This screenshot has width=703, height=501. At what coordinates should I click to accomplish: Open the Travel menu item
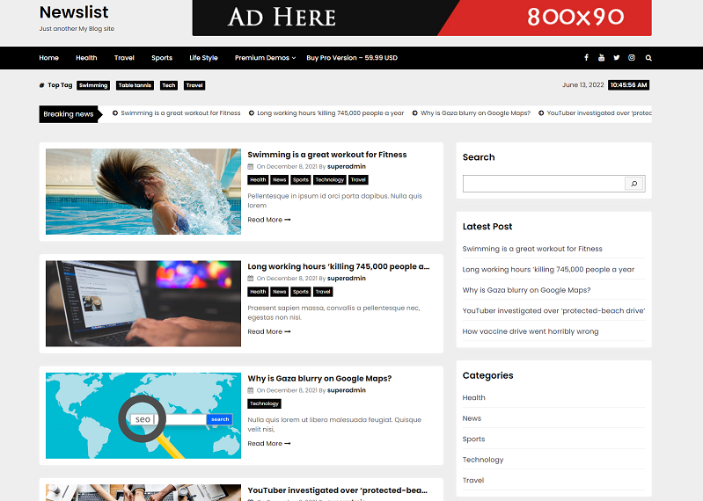coord(124,58)
